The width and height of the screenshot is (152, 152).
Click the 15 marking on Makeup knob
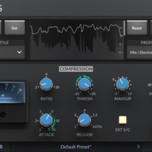tap(130, 94)
